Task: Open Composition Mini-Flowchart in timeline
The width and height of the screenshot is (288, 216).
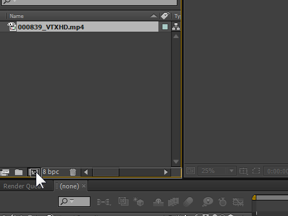Action: pos(104,202)
